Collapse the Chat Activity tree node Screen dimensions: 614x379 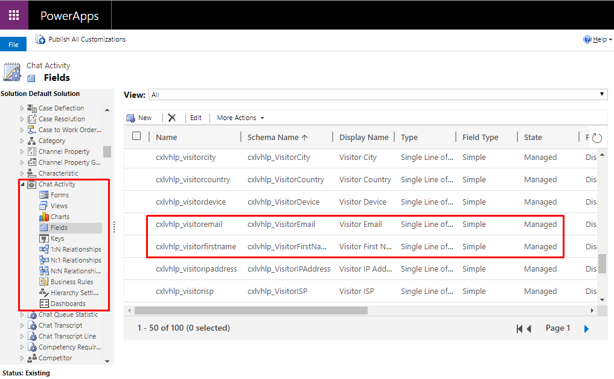(x=22, y=184)
